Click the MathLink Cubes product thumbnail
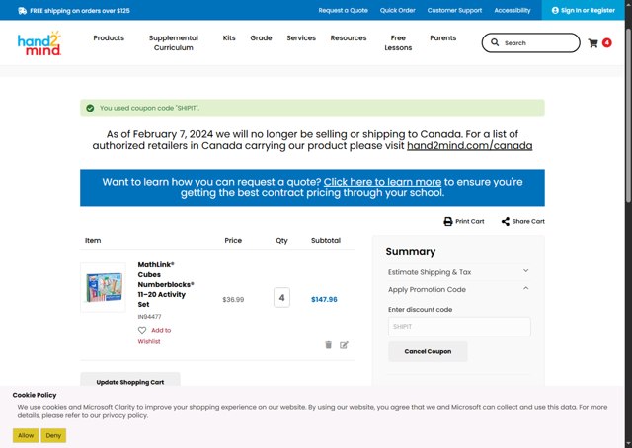This screenshot has width=632, height=448. [x=103, y=287]
